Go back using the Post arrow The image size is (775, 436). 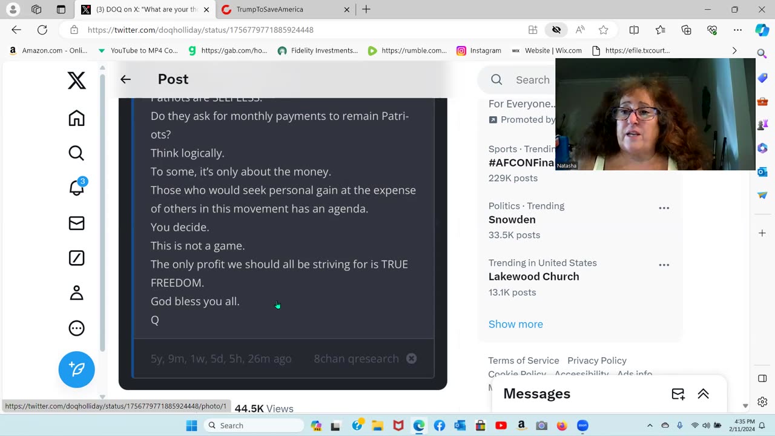point(125,79)
